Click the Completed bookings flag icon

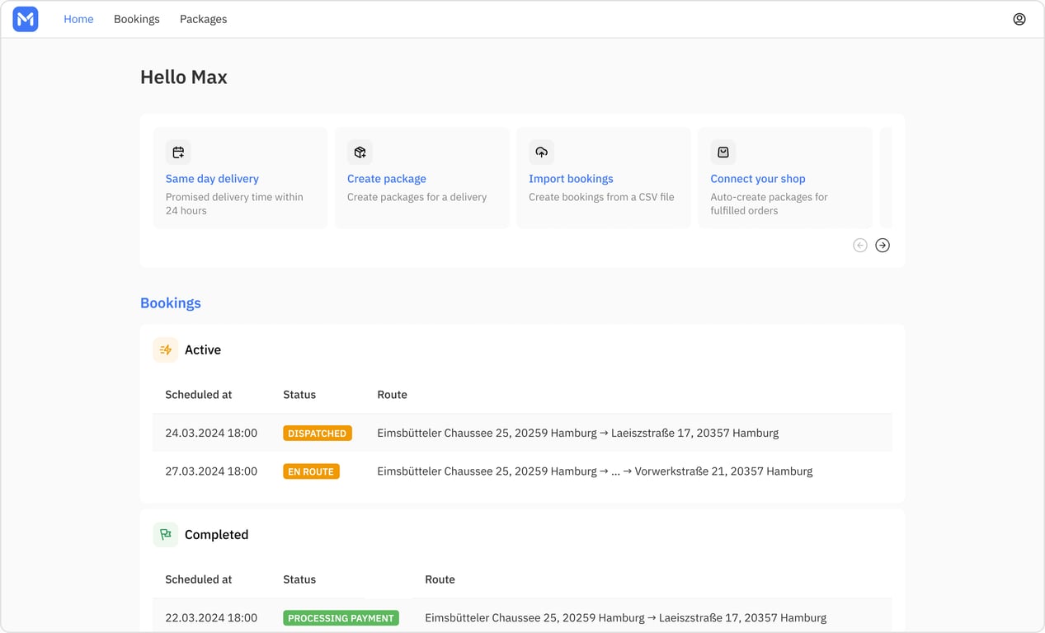coord(166,534)
